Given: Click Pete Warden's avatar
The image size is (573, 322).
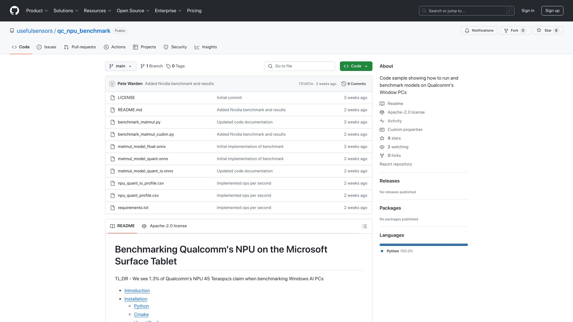Looking at the screenshot, I should (x=112, y=84).
